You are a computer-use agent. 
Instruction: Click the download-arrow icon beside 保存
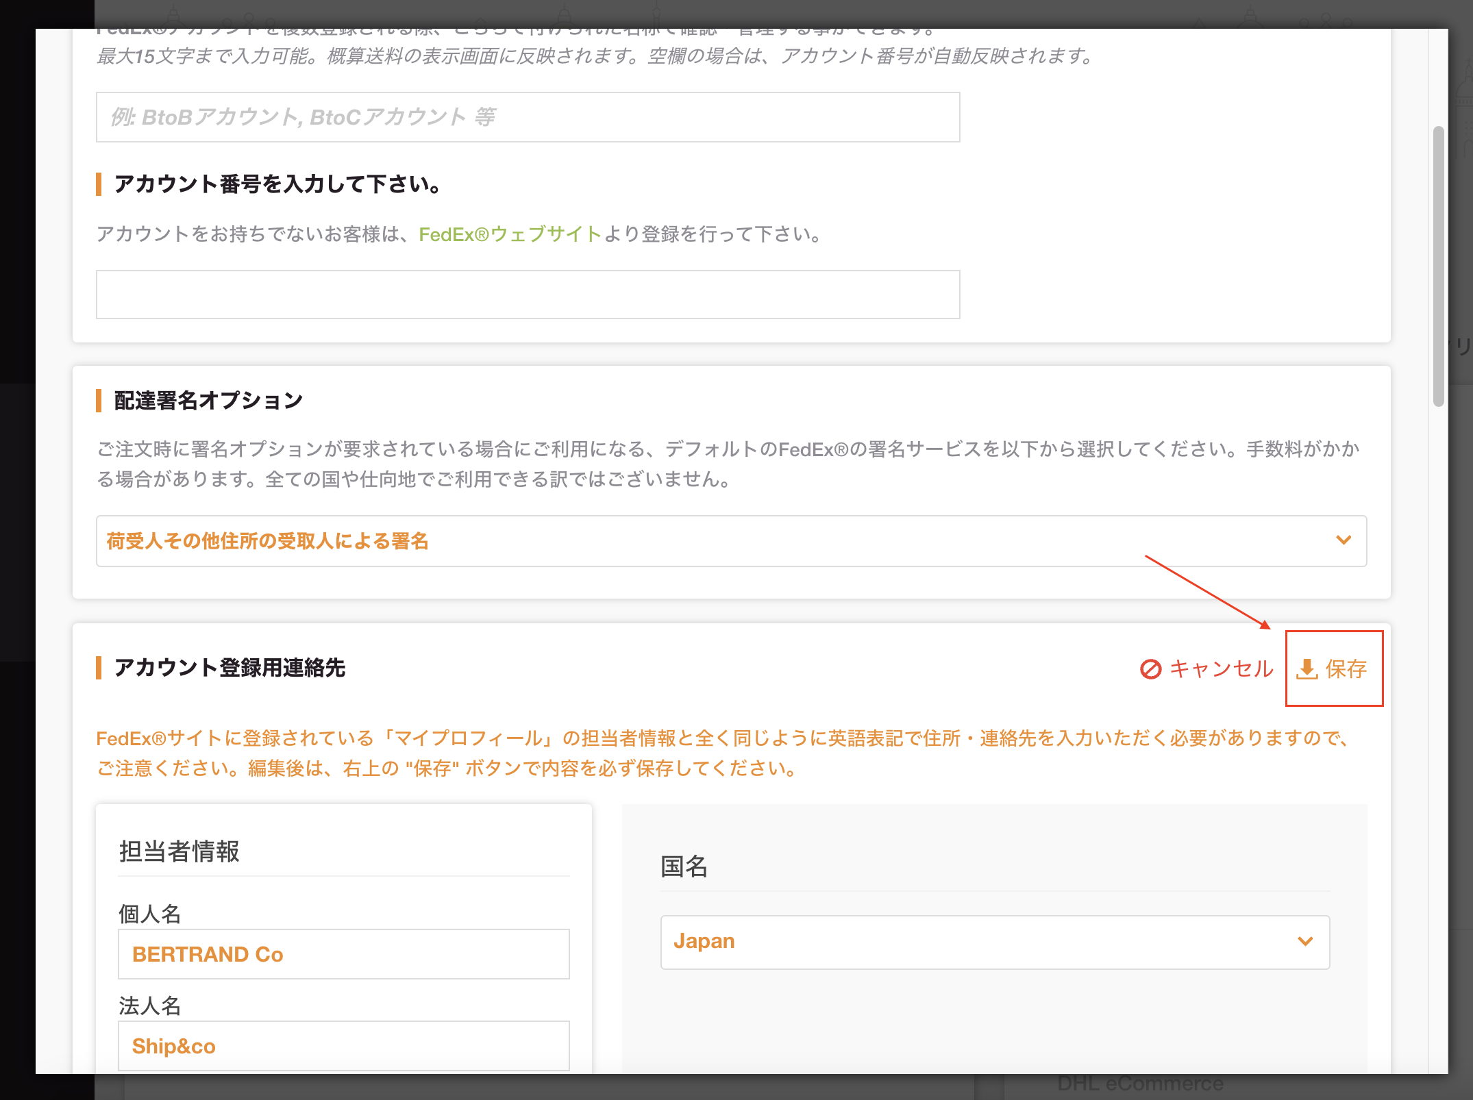tap(1307, 668)
